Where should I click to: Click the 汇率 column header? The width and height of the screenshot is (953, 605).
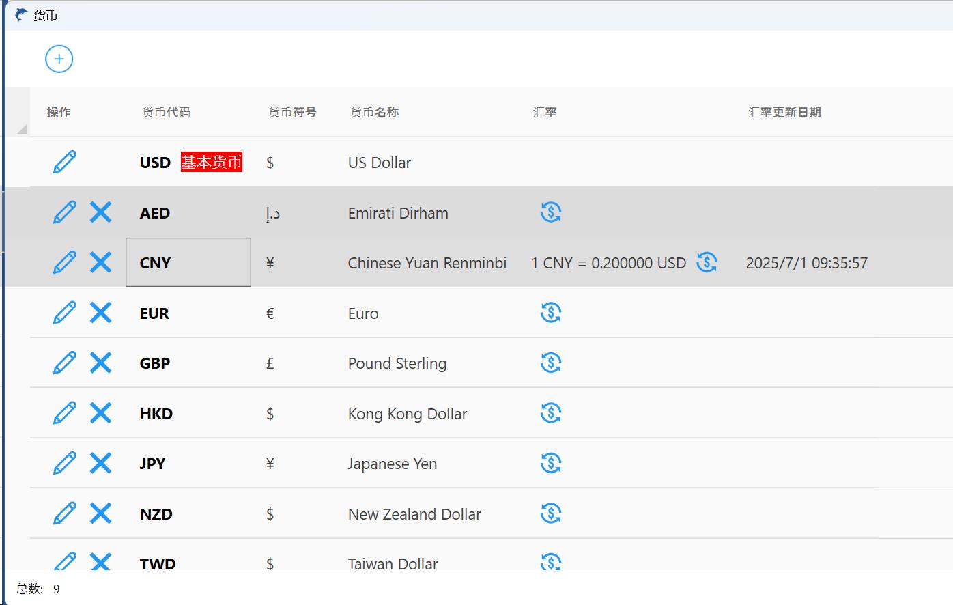[x=545, y=112]
